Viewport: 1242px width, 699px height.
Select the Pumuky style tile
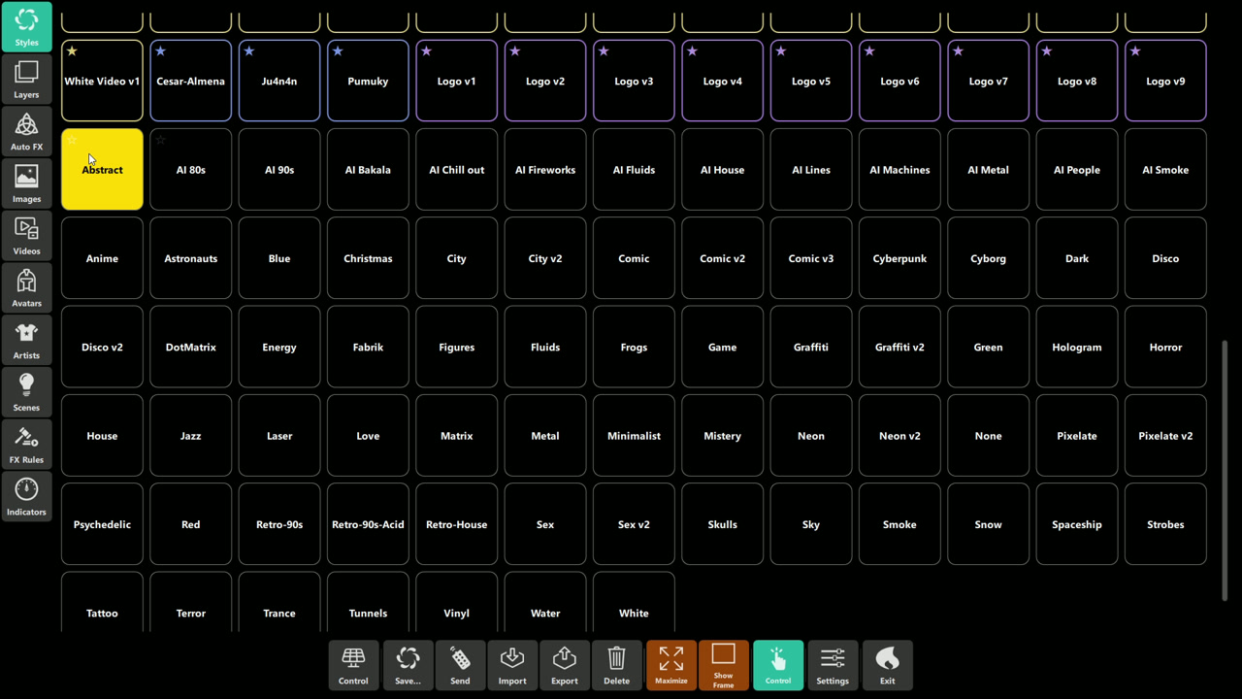pyautogui.click(x=368, y=81)
